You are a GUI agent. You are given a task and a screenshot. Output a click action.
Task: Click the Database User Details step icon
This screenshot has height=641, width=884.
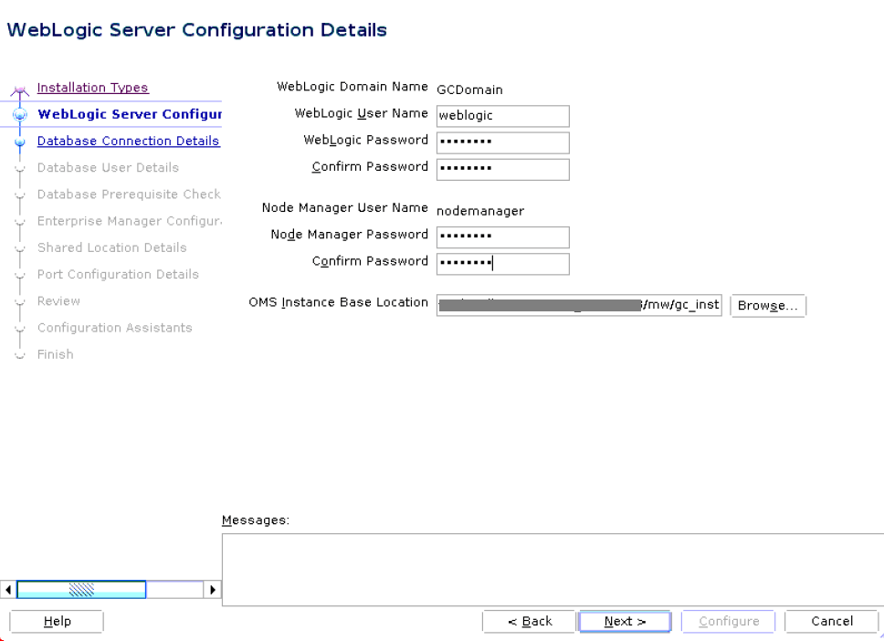[x=20, y=168]
